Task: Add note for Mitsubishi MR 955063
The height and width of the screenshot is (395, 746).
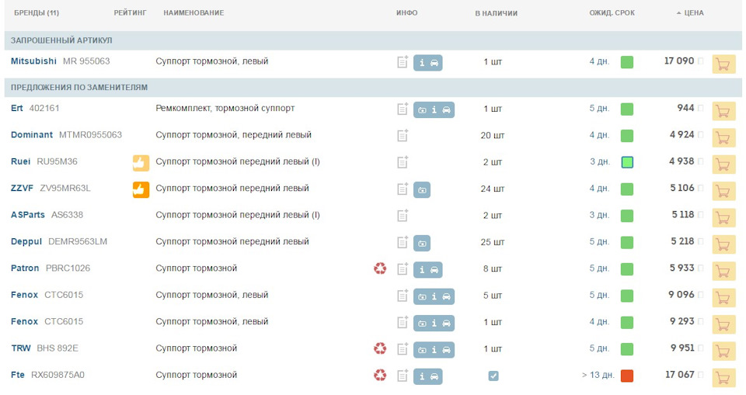Action: pos(403,62)
